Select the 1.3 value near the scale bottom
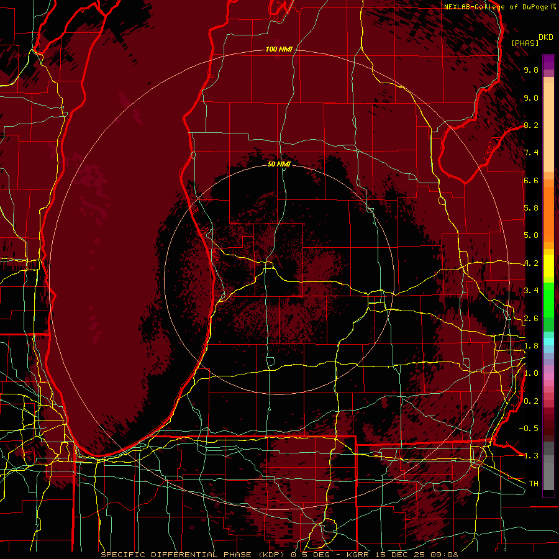Image resolution: width=559 pixels, height=559 pixels. pyautogui.click(x=531, y=456)
